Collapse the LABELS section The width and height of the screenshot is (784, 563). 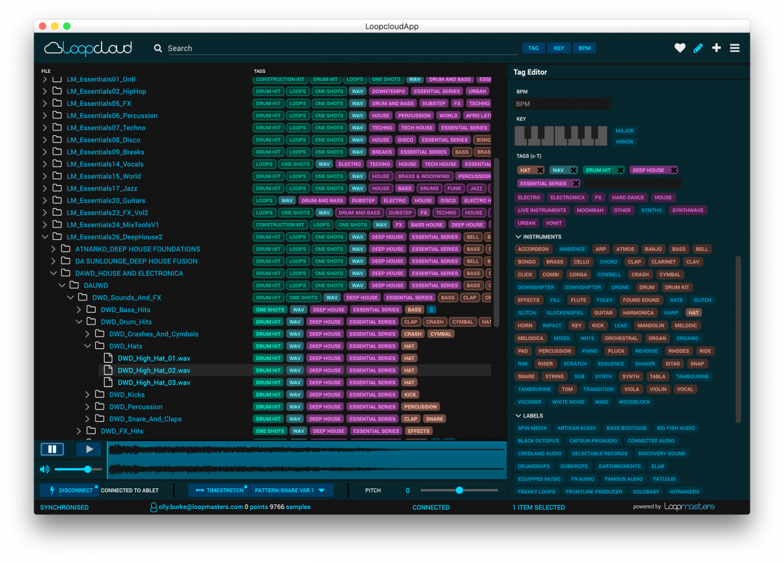(x=518, y=415)
